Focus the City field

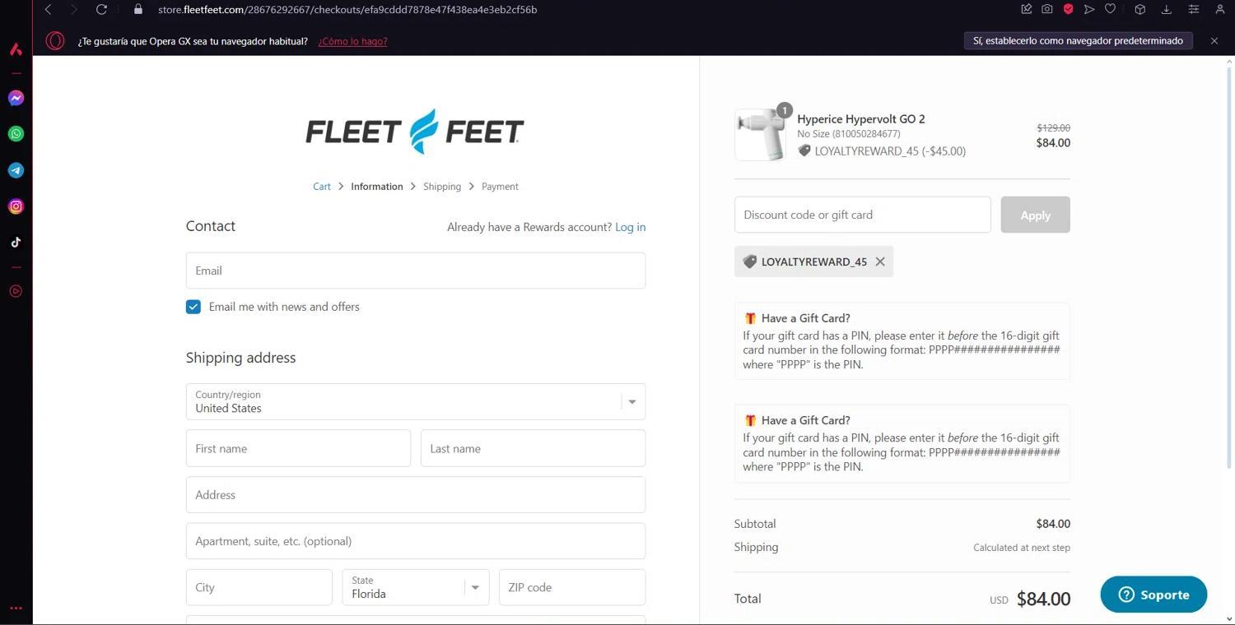click(259, 587)
